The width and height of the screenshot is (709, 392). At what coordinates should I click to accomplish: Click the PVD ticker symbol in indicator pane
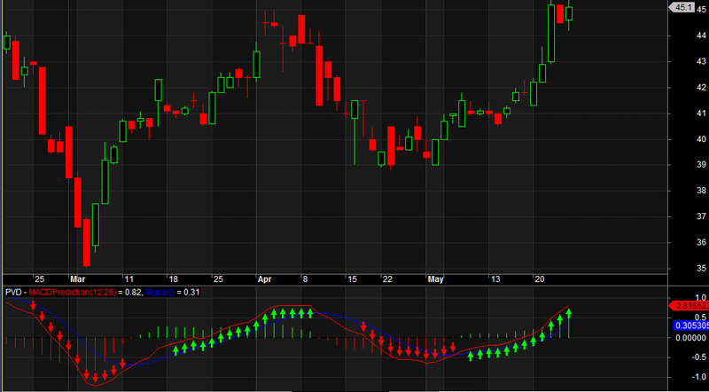pos(13,293)
